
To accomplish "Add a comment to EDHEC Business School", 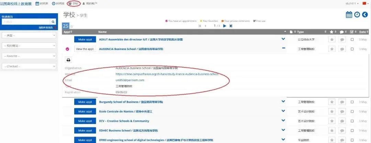I will pyautogui.click(x=342, y=130).
